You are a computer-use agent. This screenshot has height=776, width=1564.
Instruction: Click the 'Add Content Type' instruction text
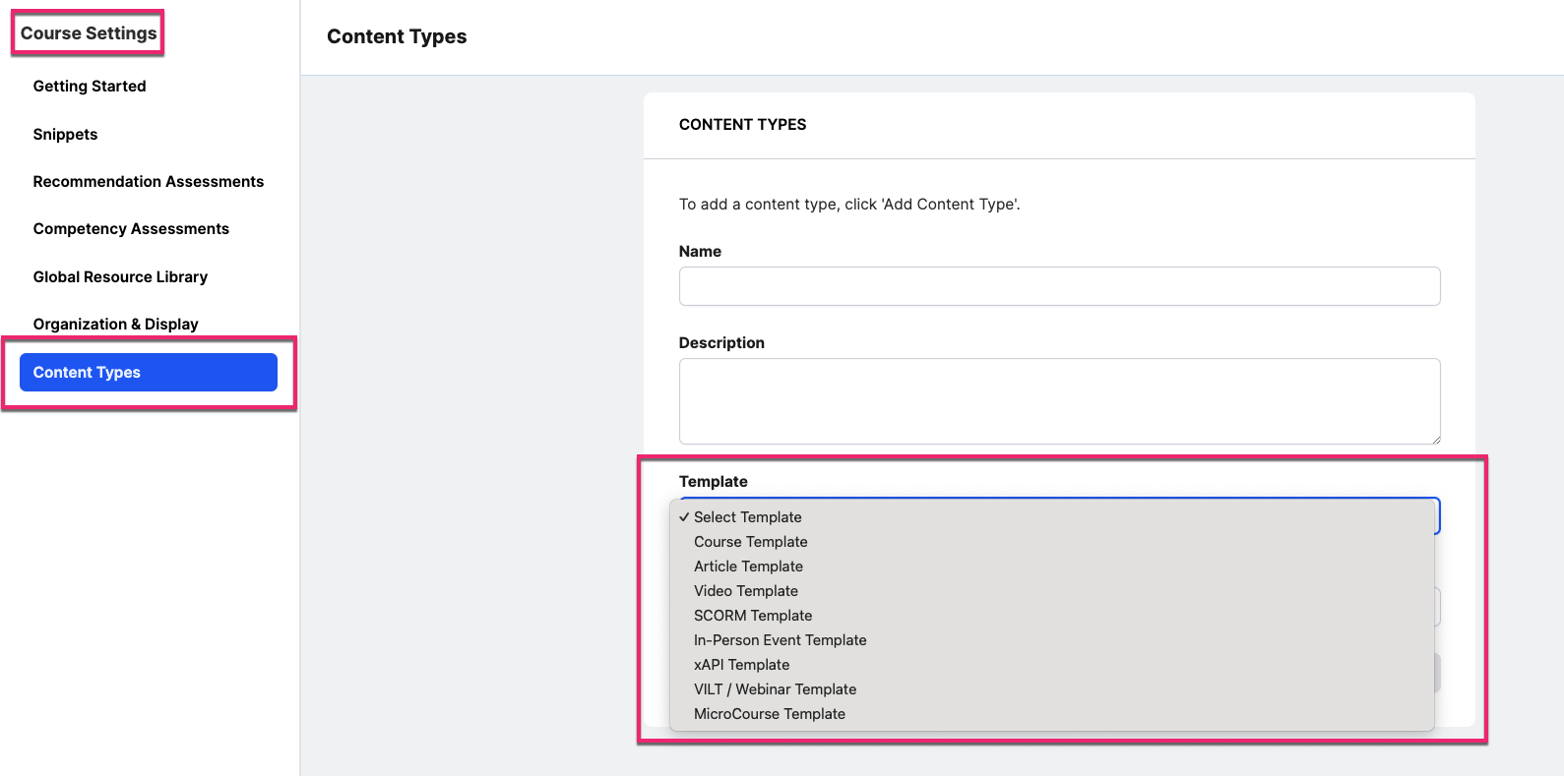pyautogui.click(x=849, y=205)
